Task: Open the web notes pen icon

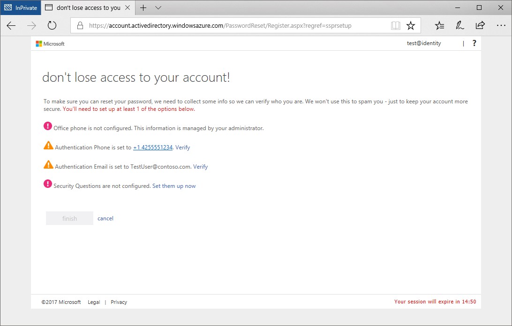Action: 460,25
